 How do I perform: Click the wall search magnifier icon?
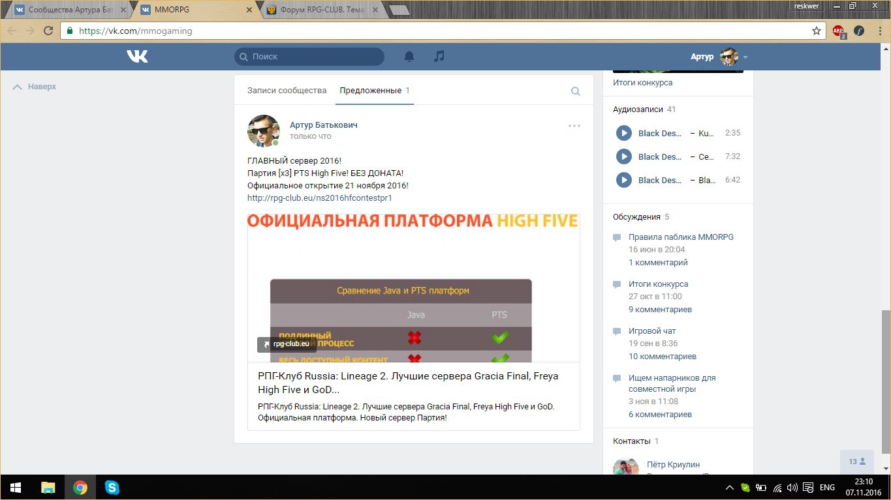point(575,91)
